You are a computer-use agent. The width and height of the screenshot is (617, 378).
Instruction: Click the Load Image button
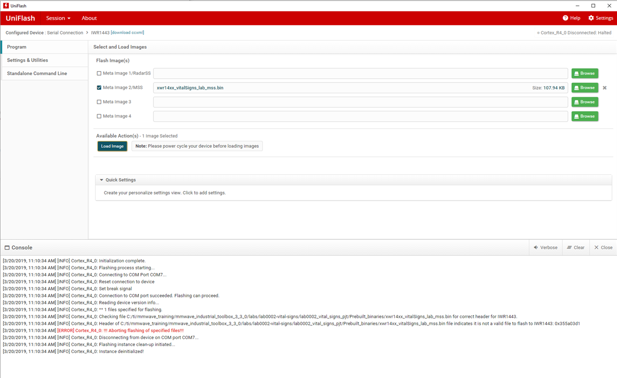pos(112,146)
